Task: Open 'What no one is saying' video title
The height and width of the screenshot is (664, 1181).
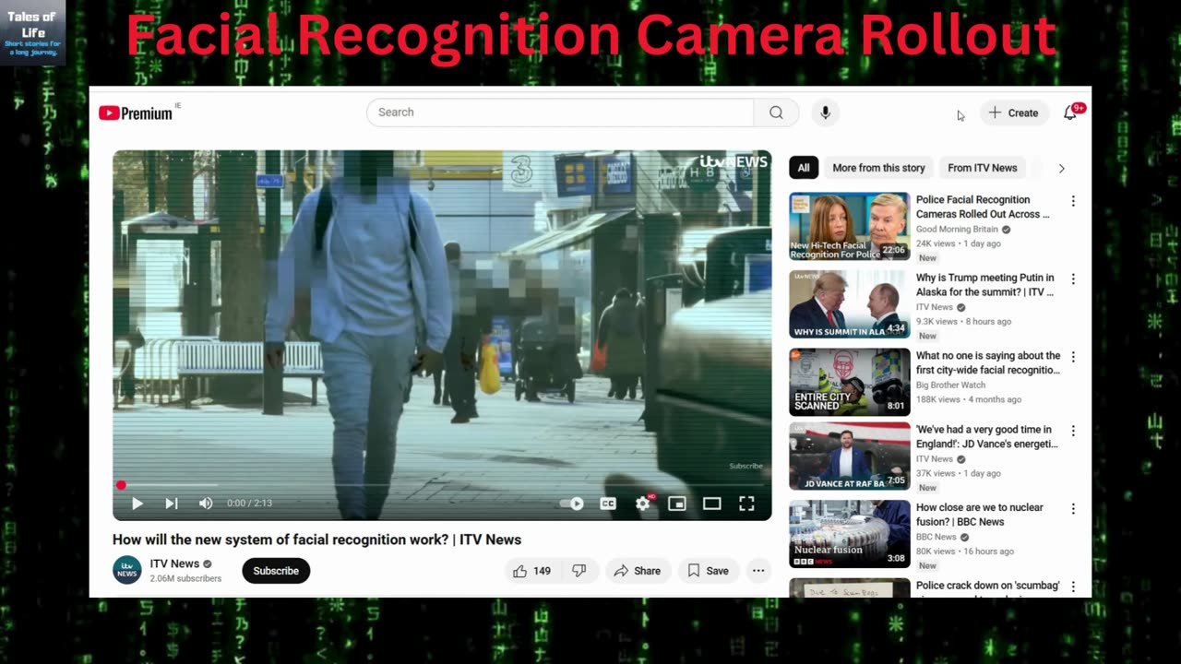Action: tap(988, 362)
